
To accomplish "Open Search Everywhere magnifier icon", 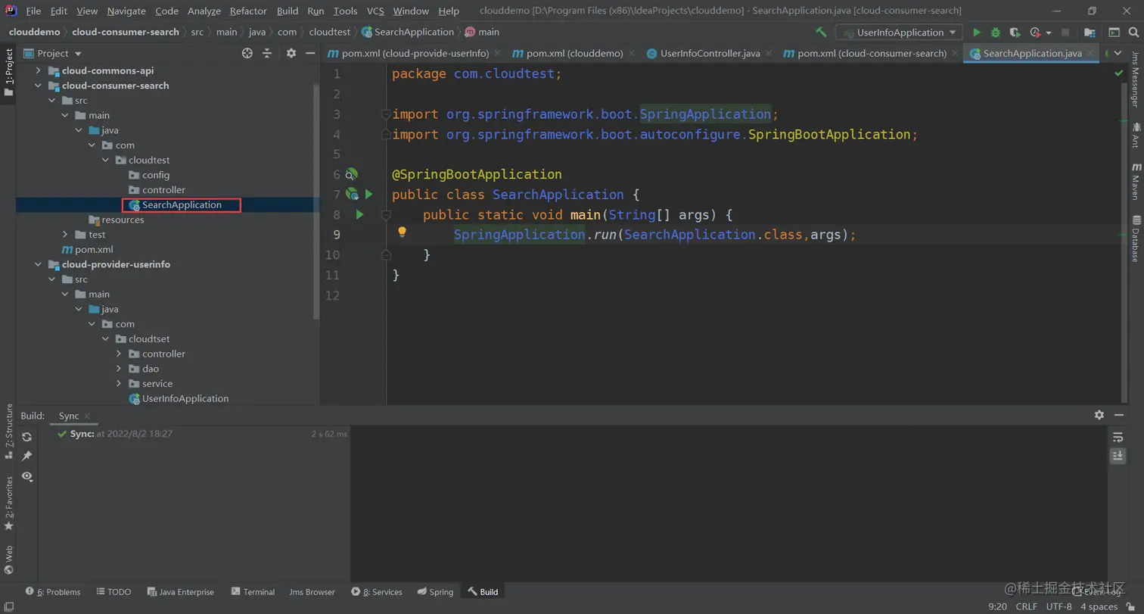I will click(x=1134, y=33).
